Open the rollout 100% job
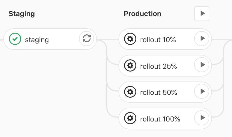Viewport: 232px width, 137px height. [160, 119]
